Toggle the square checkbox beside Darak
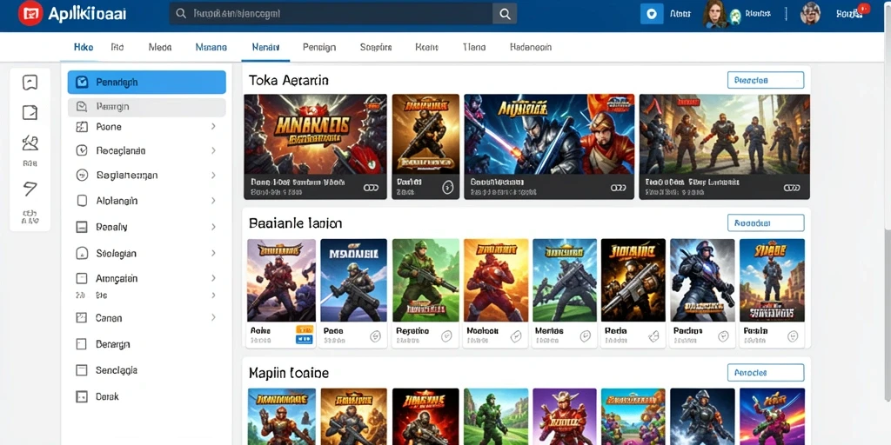891x445 pixels. click(x=82, y=396)
